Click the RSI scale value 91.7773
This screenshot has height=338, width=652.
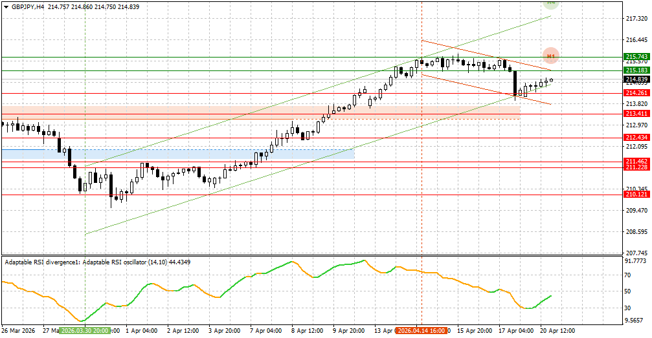[636, 261]
